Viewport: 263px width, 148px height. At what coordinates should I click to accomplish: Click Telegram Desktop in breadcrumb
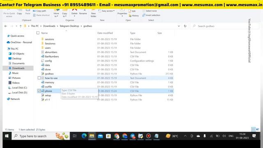click(x=69, y=26)
